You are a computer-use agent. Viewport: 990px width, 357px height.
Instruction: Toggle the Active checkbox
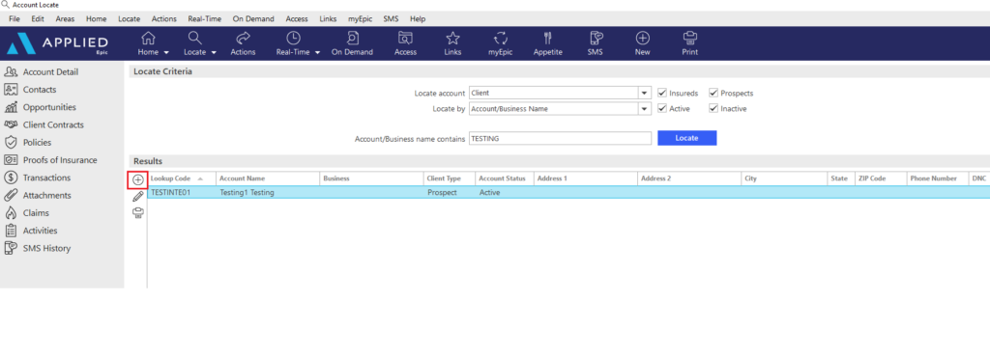pyautogui.click(x=661, y=108)
